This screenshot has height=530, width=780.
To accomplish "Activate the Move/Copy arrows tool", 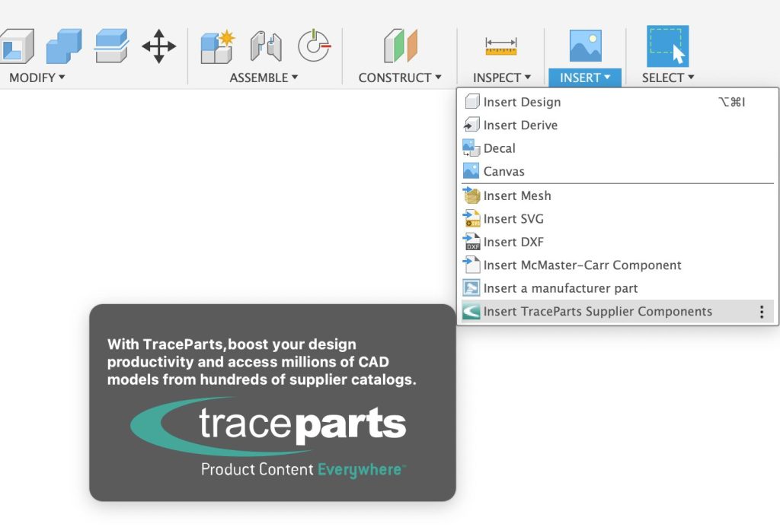I will pos(158,46).
